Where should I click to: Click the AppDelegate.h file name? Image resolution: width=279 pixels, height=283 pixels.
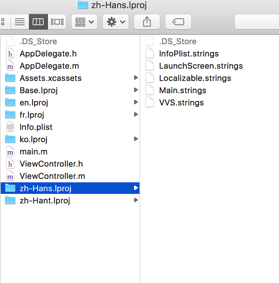[48, 54]
